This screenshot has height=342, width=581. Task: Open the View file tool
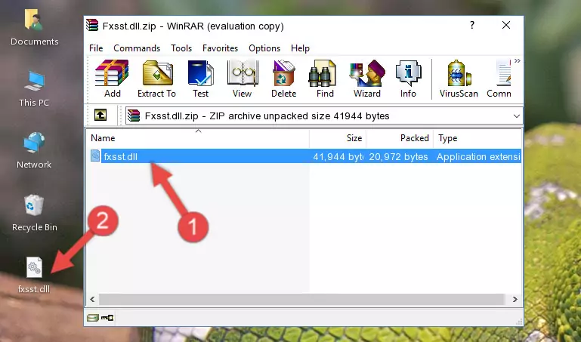pos(243,79)
